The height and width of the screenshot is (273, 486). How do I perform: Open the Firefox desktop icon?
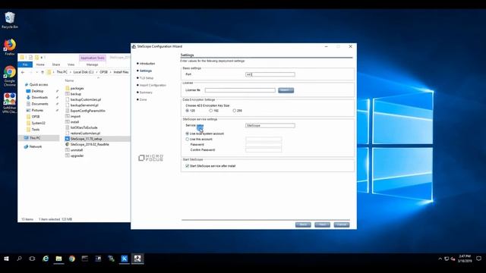click(x=10, y=47)
